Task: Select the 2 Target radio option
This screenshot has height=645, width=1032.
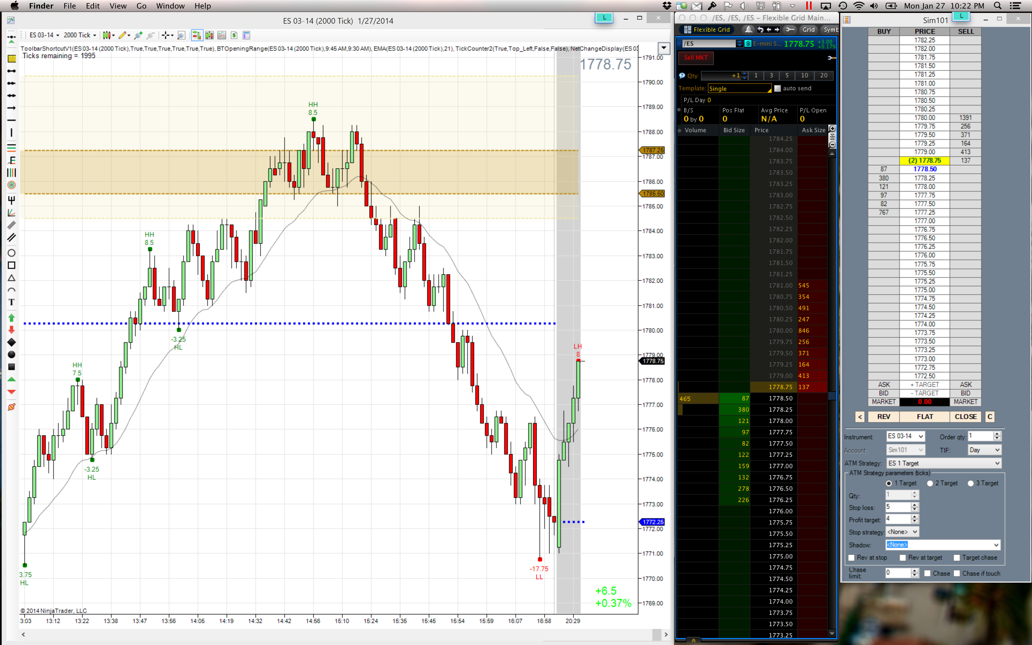Action: tap(930, 483)
